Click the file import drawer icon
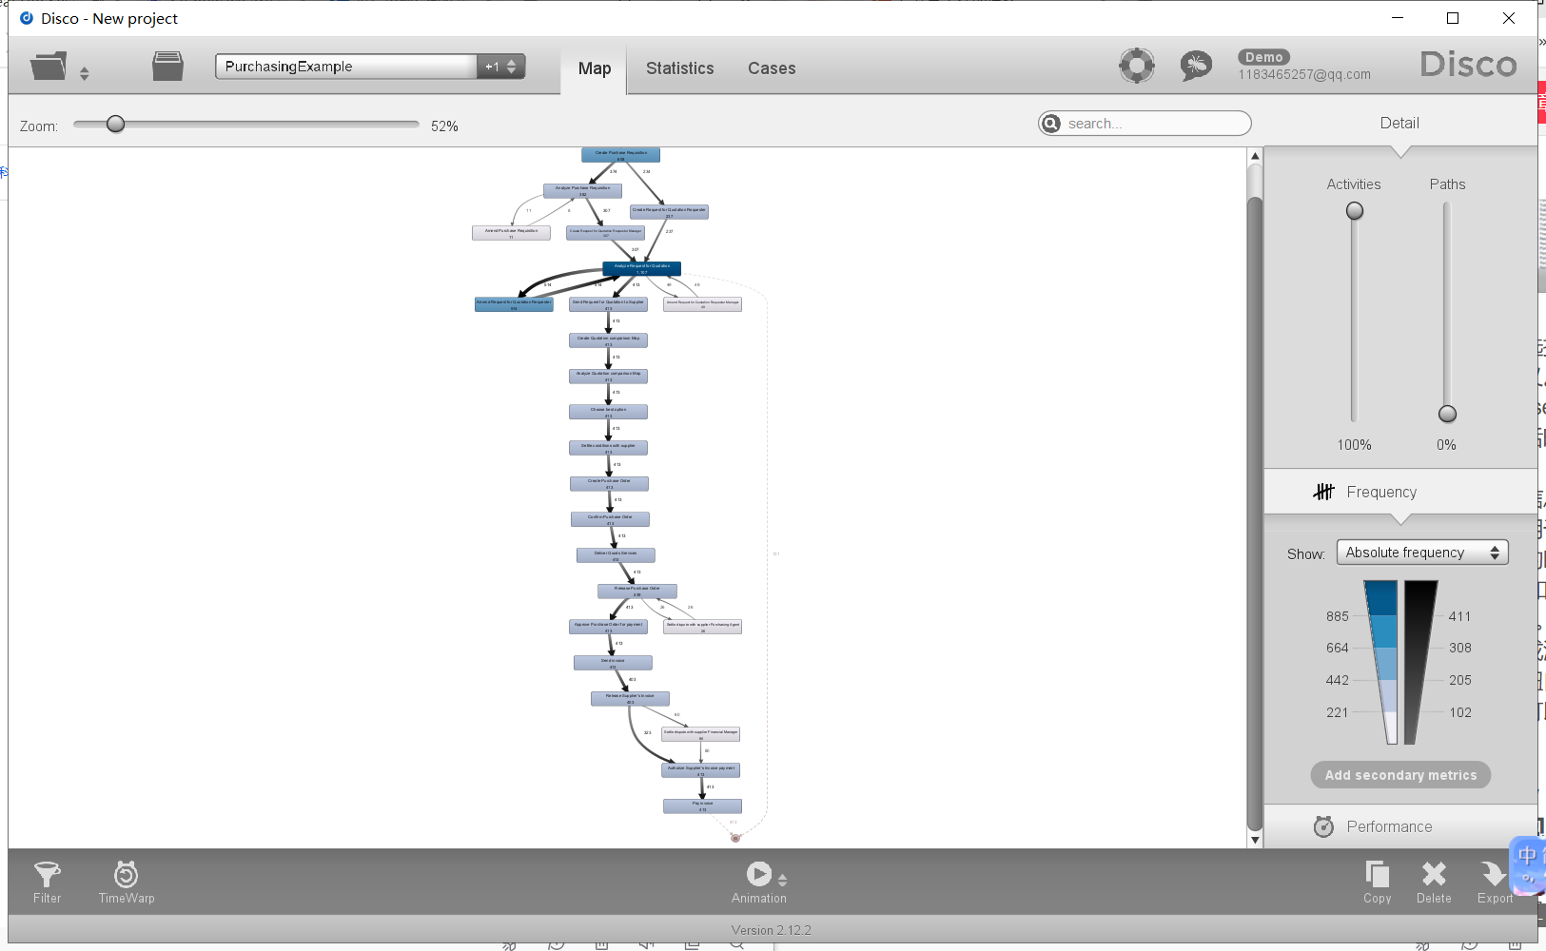Screen dimensions: 1546x951 167,65
